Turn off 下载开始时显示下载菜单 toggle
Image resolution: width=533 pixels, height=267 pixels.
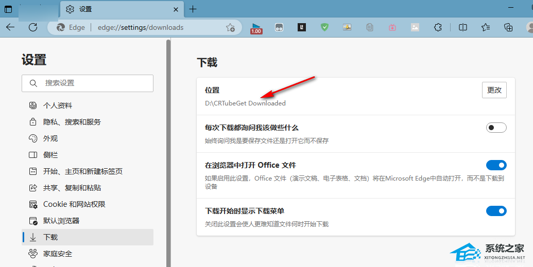496,211
